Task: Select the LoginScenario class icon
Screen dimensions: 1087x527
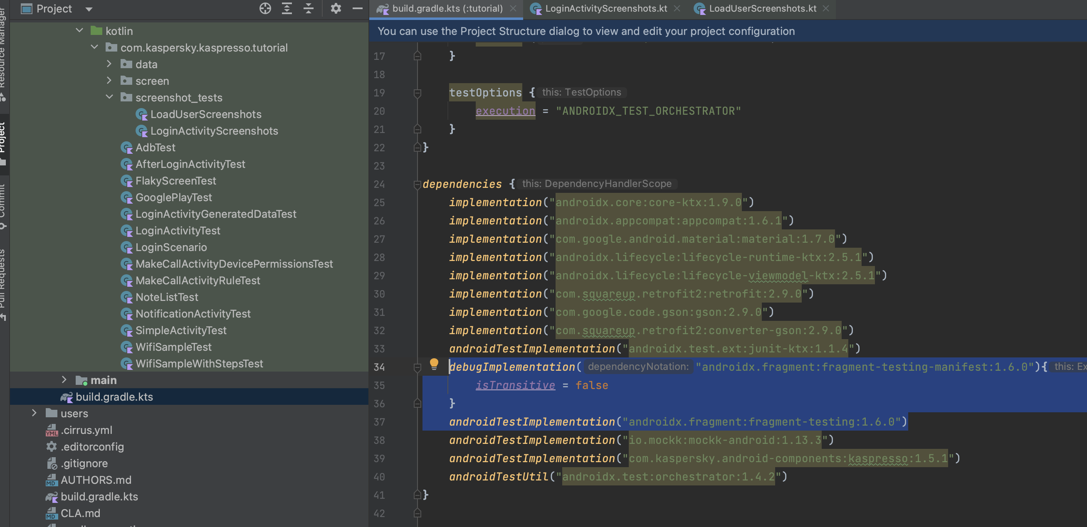Action: coord(126,247)
